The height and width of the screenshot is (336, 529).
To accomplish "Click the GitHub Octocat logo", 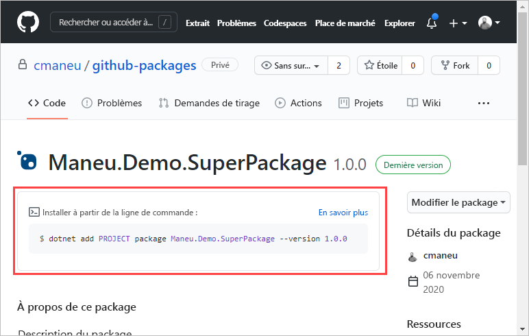I will coord(28,23).
